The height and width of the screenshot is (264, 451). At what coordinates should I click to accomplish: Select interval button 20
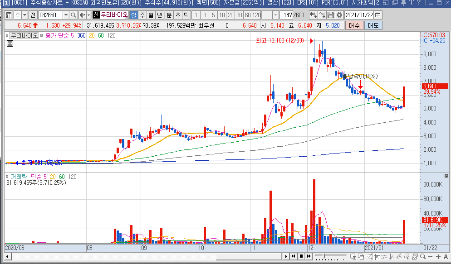pyautogui.click(x=230, y=15)
